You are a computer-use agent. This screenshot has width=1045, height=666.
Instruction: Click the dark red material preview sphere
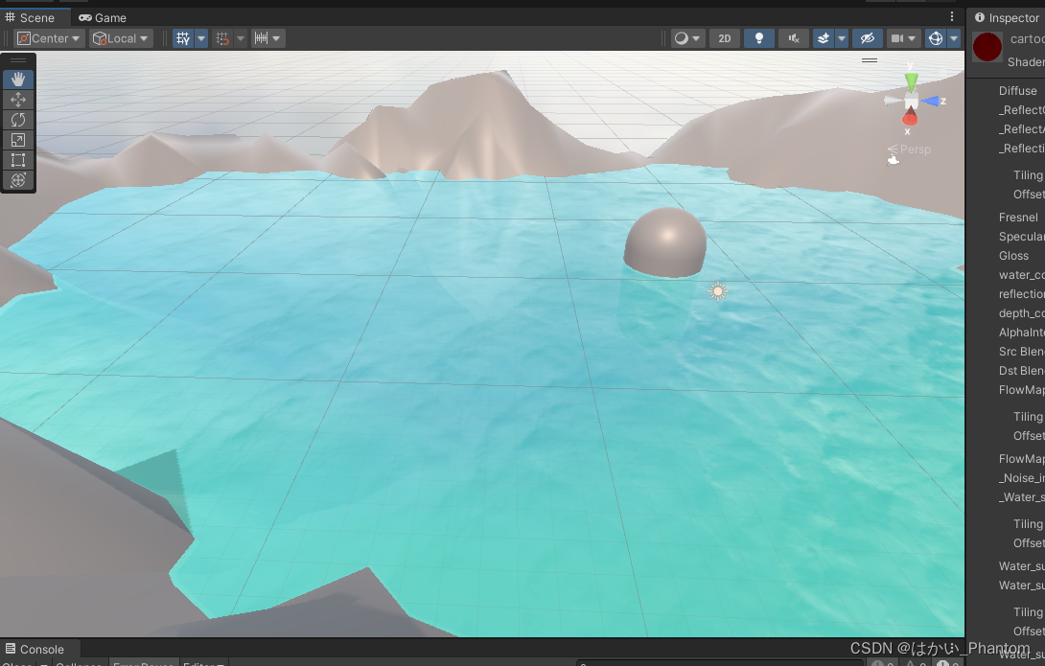[x=987, y=47]
